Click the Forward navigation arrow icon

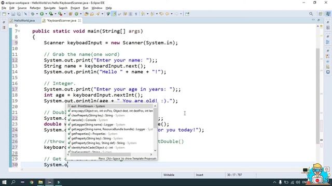[176, 14]
